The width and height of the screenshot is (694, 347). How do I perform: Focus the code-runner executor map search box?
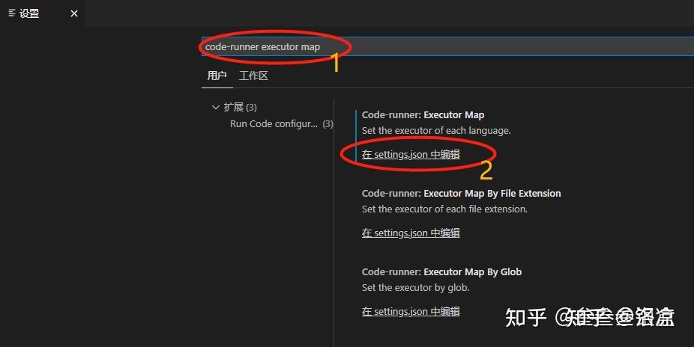[x=447, y=47]
